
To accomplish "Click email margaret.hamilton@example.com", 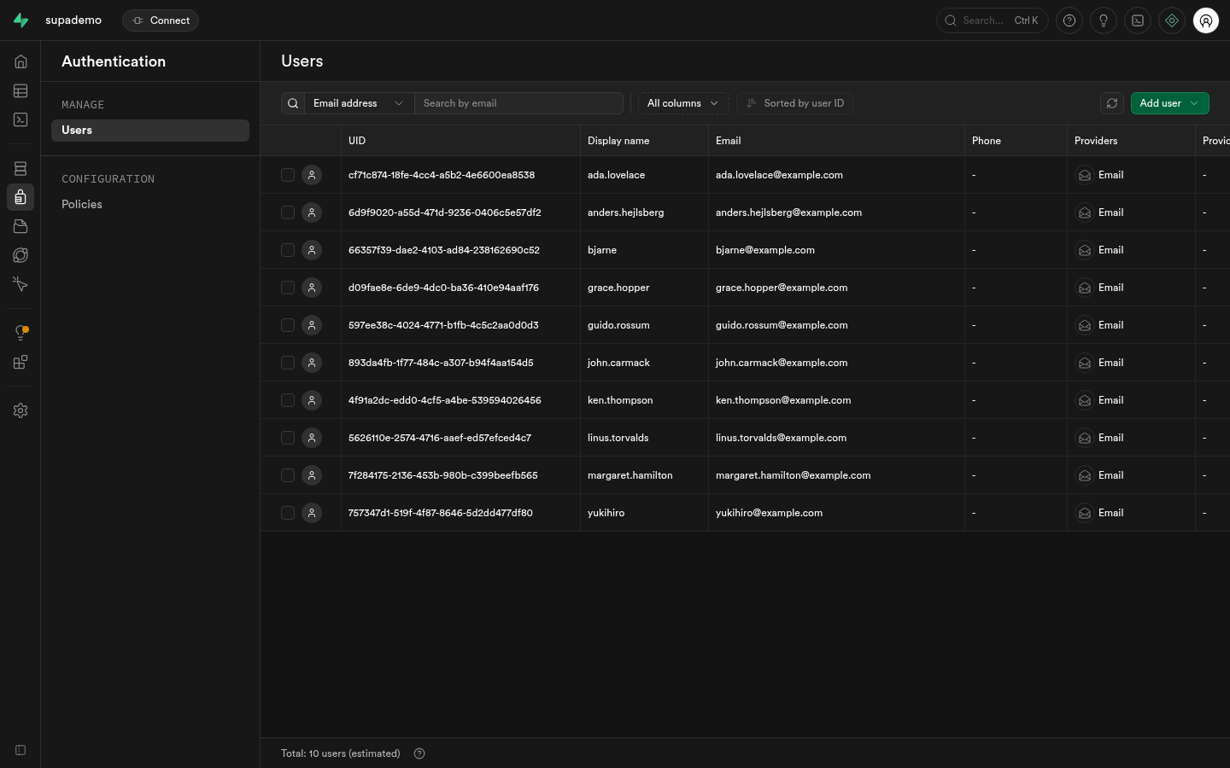I will click(794, 475).
